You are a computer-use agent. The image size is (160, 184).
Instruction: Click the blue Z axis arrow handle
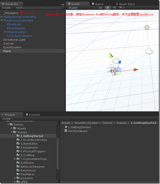(x=119, y=62)
